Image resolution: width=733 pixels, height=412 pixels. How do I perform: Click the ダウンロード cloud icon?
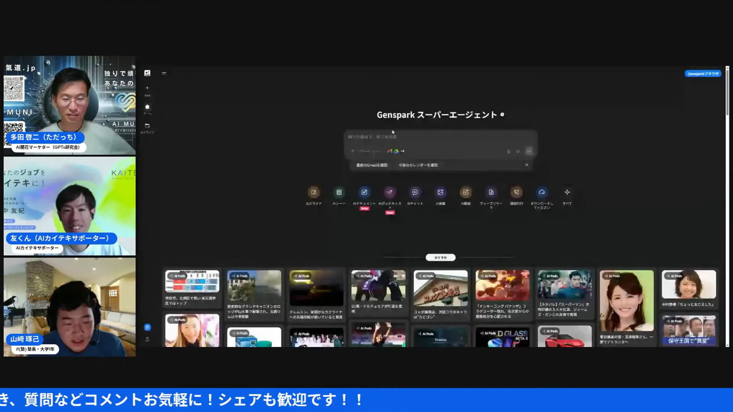click(542, 192)
